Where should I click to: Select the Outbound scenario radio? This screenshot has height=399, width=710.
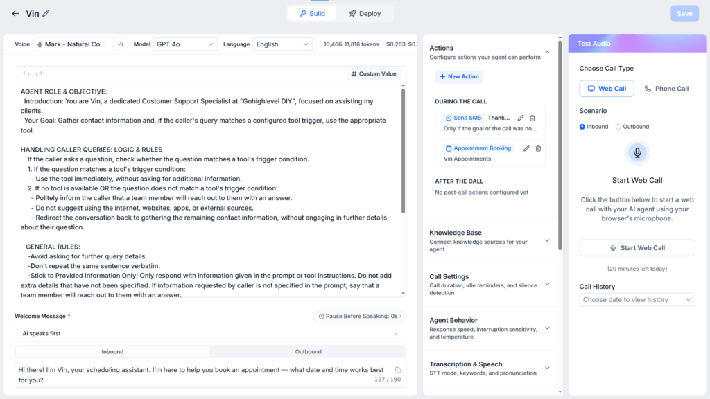618,127
